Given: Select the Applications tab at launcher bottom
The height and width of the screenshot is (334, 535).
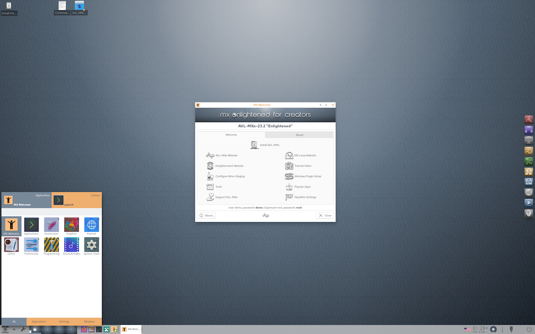Looking at the screenshot, I should click(x=39, y=322).
